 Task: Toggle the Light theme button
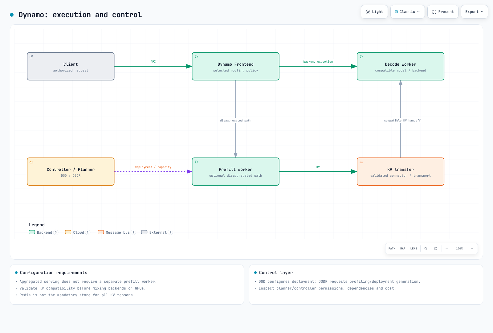coord(374,12)
